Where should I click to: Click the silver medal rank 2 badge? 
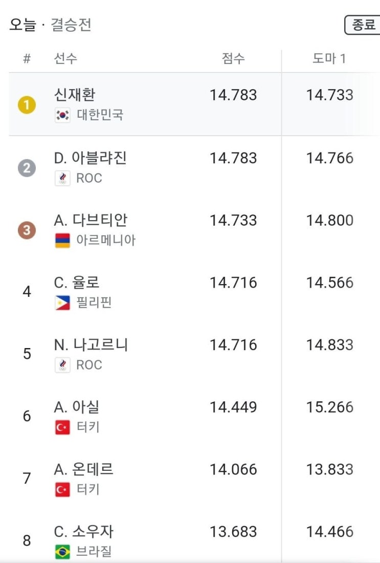point(27,168)
